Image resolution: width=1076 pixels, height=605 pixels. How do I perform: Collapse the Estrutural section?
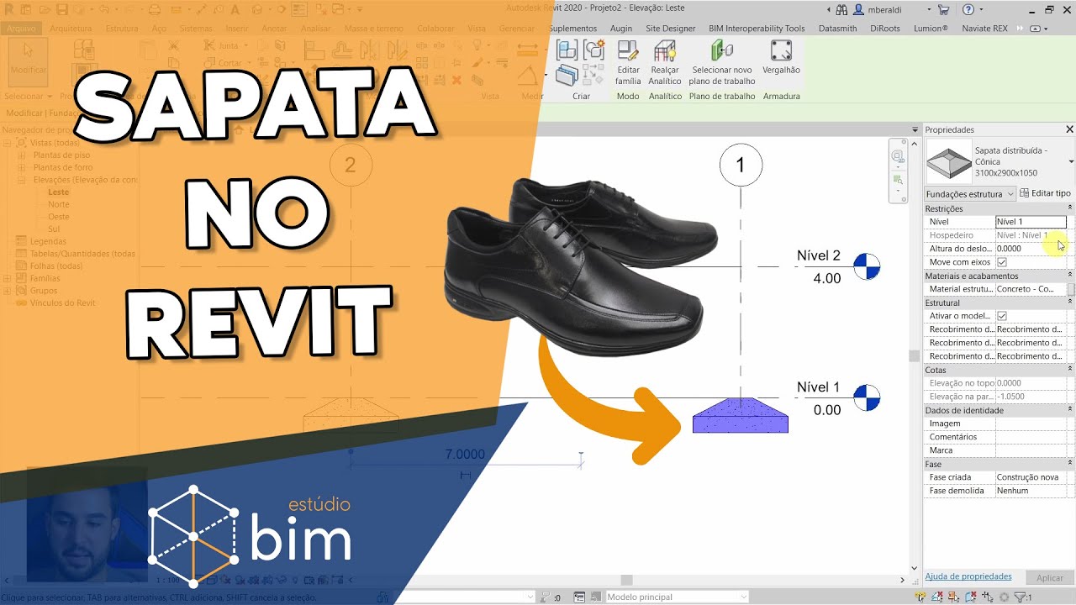coord(1070,302)
